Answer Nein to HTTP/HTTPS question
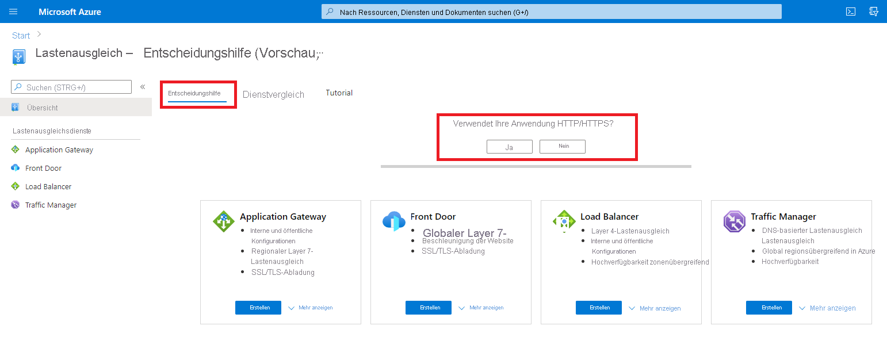The width and height of the screenshot is (887, 337). (563, 147)
